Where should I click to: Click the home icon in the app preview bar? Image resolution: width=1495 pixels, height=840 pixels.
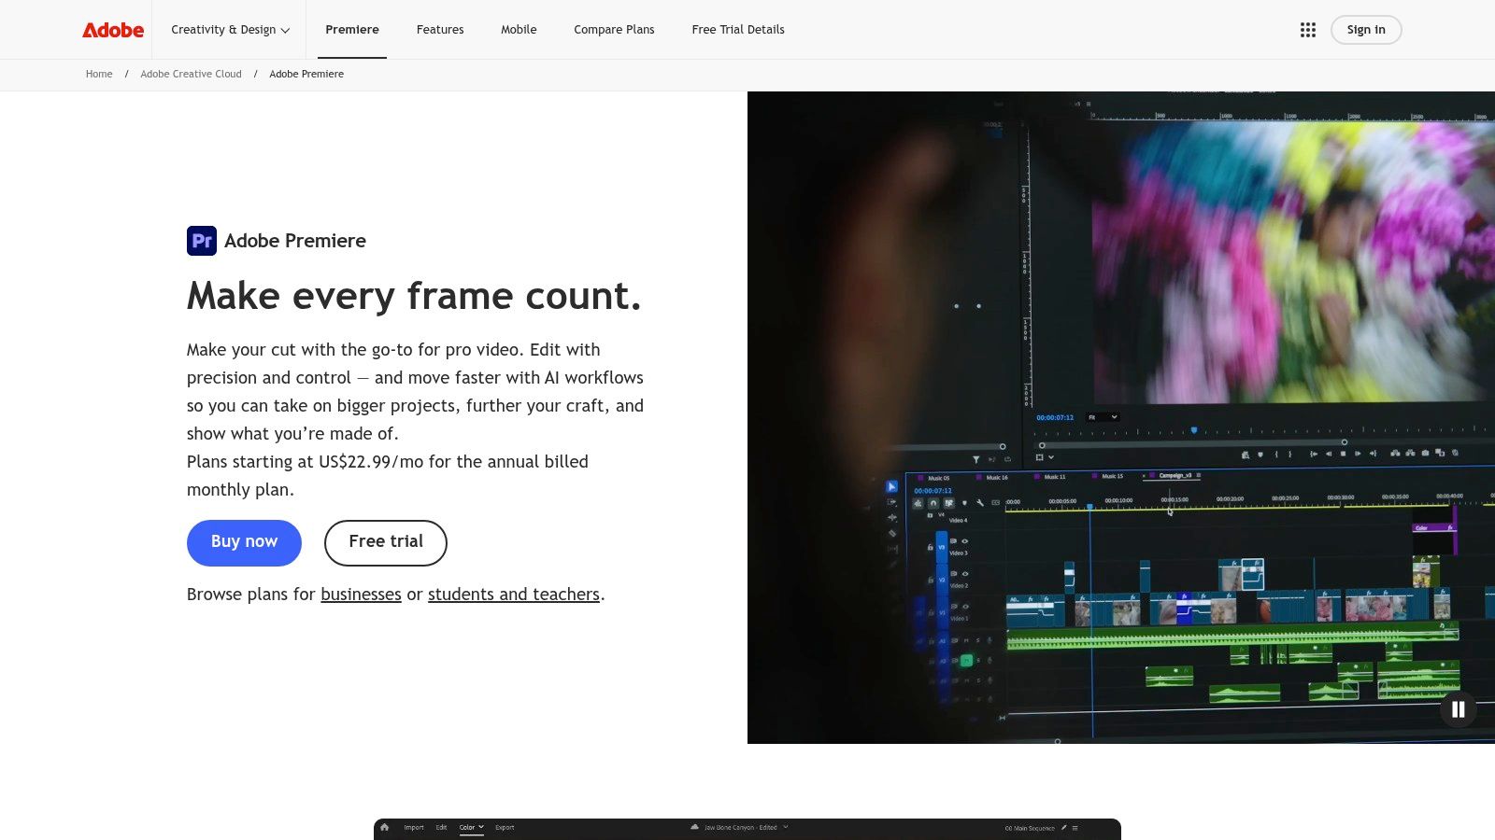click(384, 827)
